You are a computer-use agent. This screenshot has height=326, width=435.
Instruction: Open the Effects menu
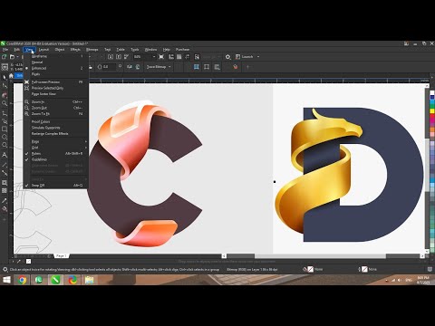tap(75, 49)
